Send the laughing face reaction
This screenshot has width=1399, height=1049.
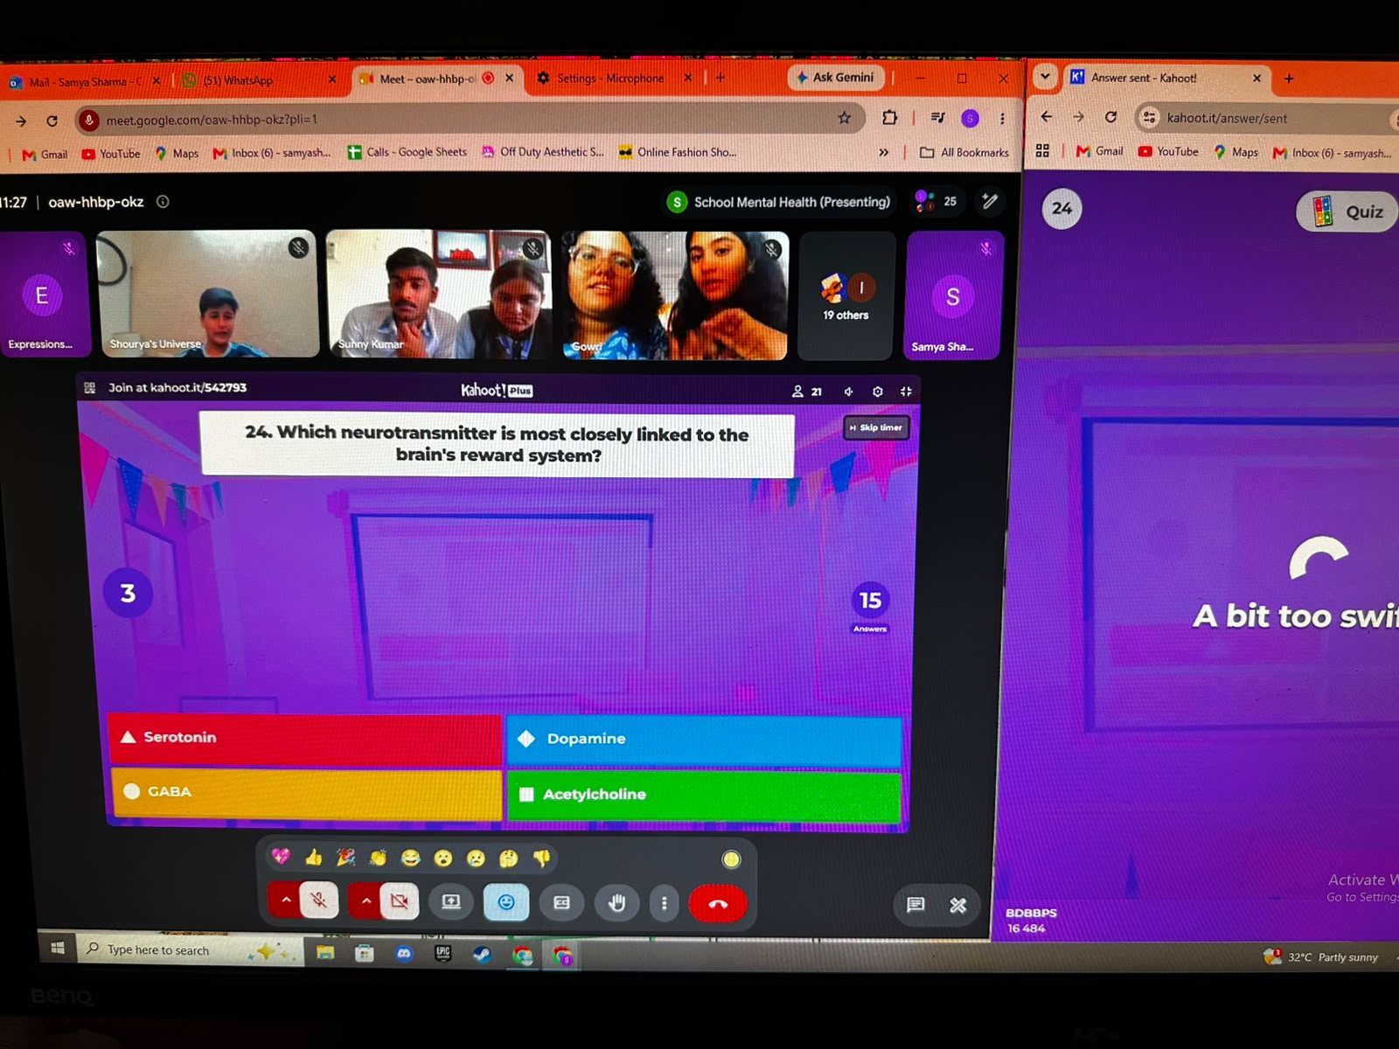point(410,858)
